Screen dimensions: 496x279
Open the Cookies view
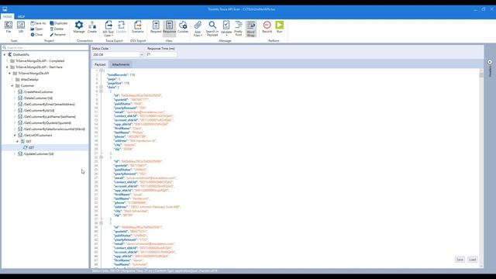[183, 27]
